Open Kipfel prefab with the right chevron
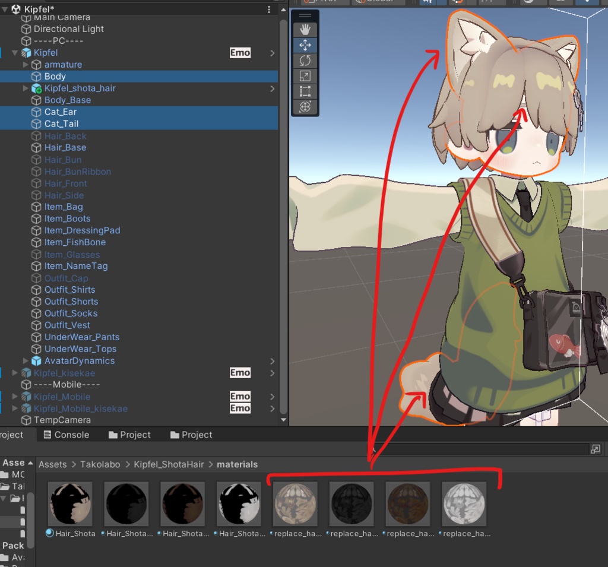The height and width of the screenshot is (567, 608). [272, 53]
